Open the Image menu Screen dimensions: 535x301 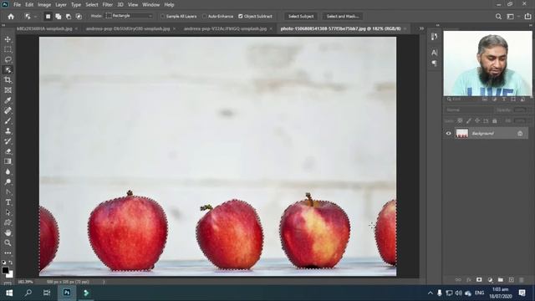point(44,5)
